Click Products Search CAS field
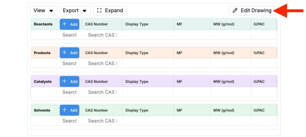This screenshot has width=306, height=137. pos(102,64)
